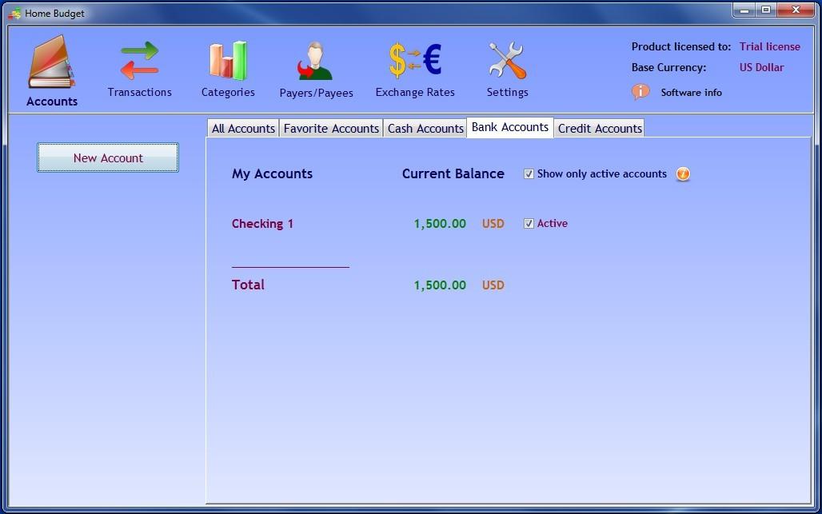Click the Trial license text
This screenshot has height=514, width=822.
click(x=769, y=46)
